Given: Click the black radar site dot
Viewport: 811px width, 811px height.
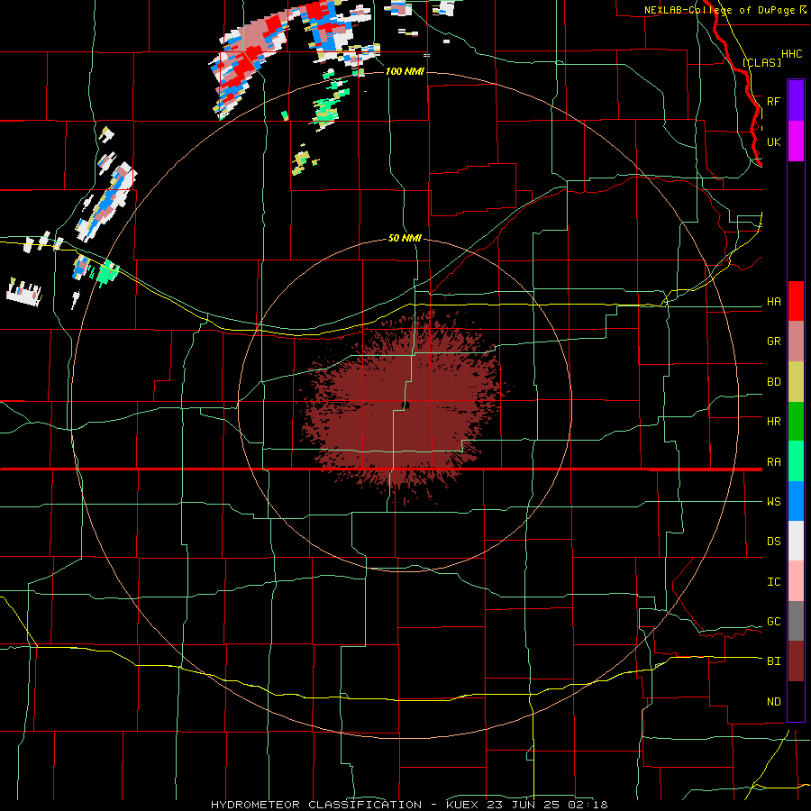Looking at the screenshot, I should 406,405.
